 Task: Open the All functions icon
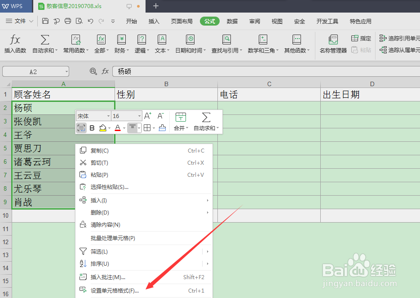(x=101, y=40)
